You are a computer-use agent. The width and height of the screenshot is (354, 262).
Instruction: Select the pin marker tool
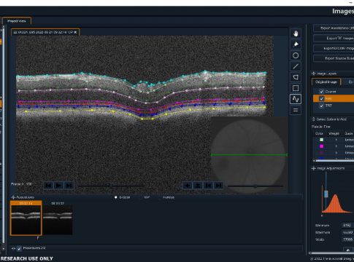pos(296,44)
